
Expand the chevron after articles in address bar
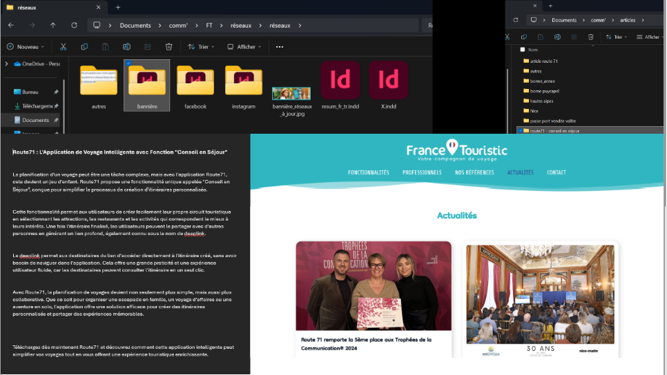click(643, 20)
